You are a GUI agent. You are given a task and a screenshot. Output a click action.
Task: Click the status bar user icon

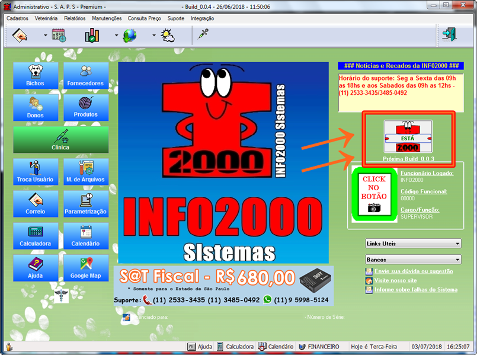(x=9, y=347)
